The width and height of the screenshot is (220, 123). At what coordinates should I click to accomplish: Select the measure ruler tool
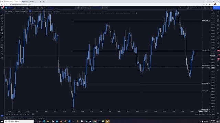coord(2,37)
